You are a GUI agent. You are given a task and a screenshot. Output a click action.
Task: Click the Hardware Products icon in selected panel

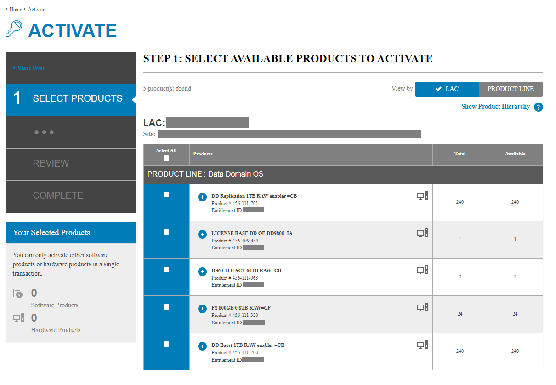pos(17,318)
